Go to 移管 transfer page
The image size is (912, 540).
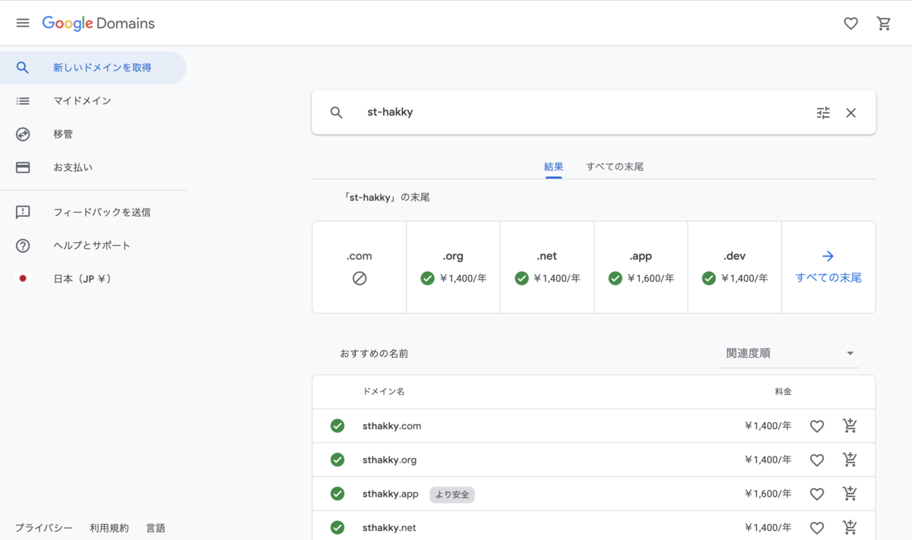pyautogui.click(x=93, y=134)
